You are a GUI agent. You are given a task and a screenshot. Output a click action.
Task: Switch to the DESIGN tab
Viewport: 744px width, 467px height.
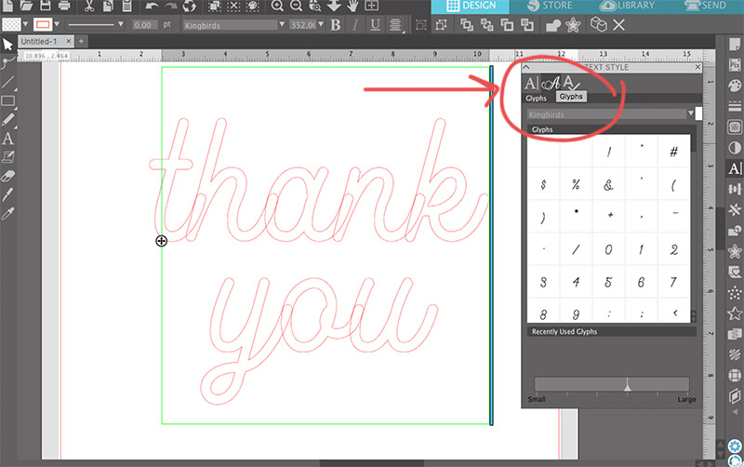[471, 6]
